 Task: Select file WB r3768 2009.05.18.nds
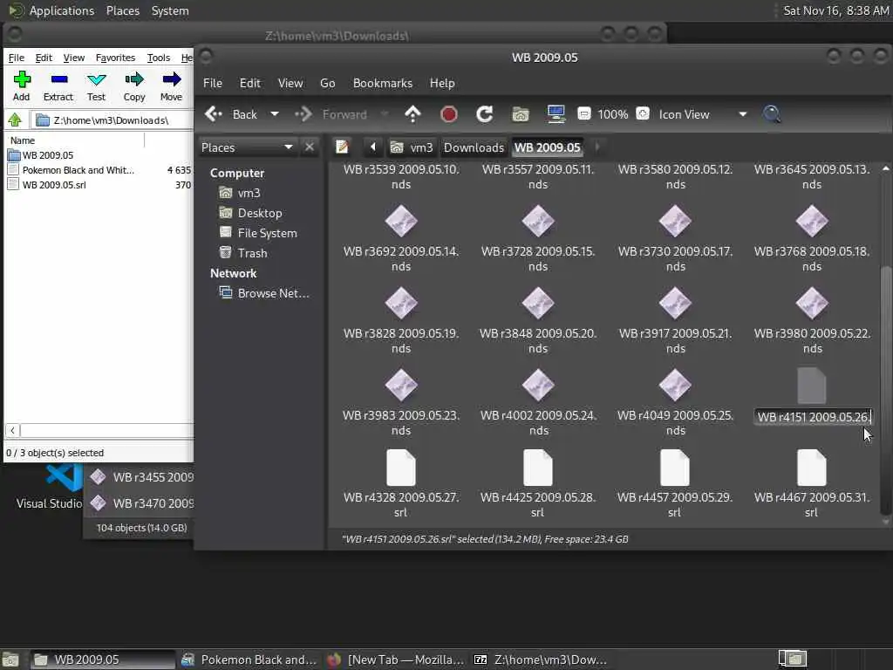(x=812, y=239)
